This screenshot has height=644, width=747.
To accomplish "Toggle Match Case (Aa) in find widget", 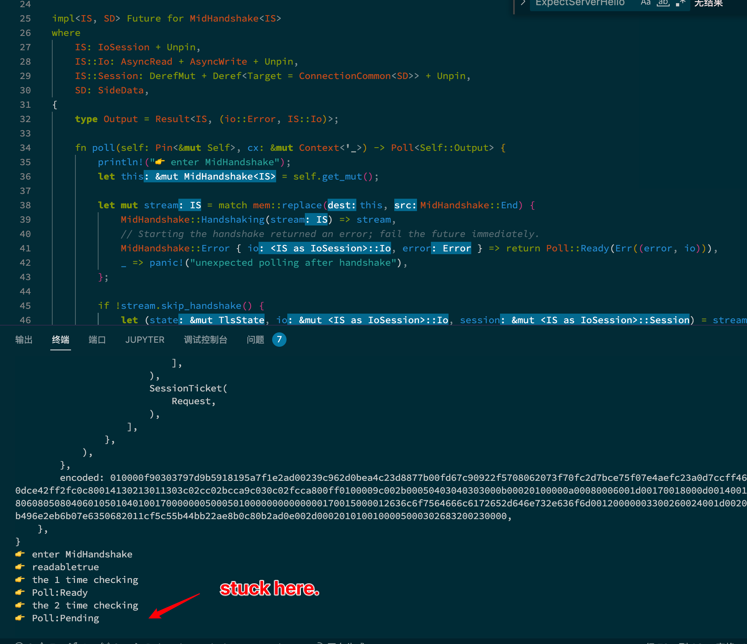I will [646, 3].
